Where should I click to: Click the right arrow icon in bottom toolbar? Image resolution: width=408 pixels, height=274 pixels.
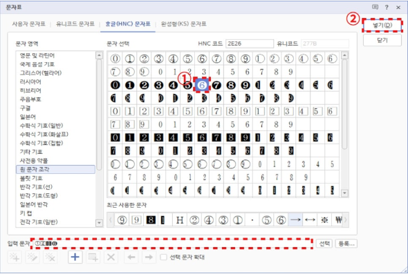coord(149,257)
